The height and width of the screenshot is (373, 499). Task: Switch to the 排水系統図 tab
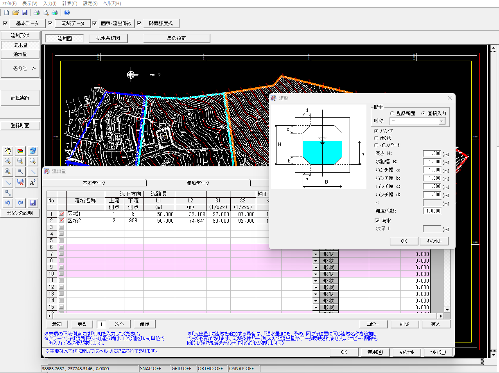click(x=108, y=38)
